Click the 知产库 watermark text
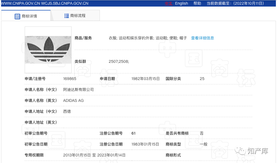277x163 pixels. (x=258, y=151)
